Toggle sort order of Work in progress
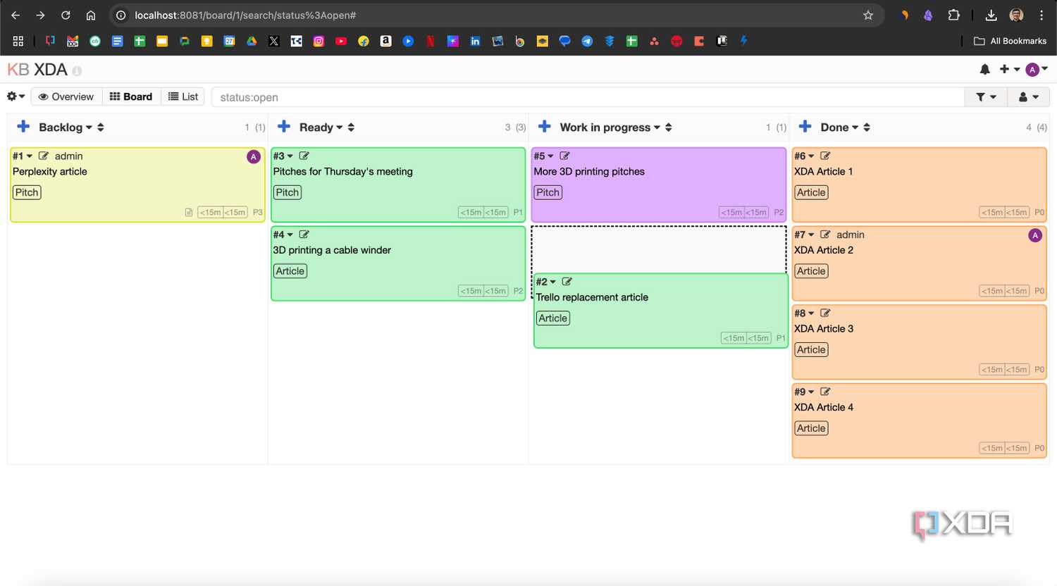Viewport: 1057px width, 586px height. click(668, 127)
